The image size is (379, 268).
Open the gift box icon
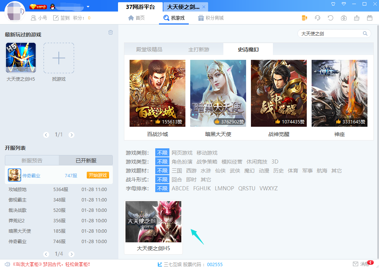[370, 18]
